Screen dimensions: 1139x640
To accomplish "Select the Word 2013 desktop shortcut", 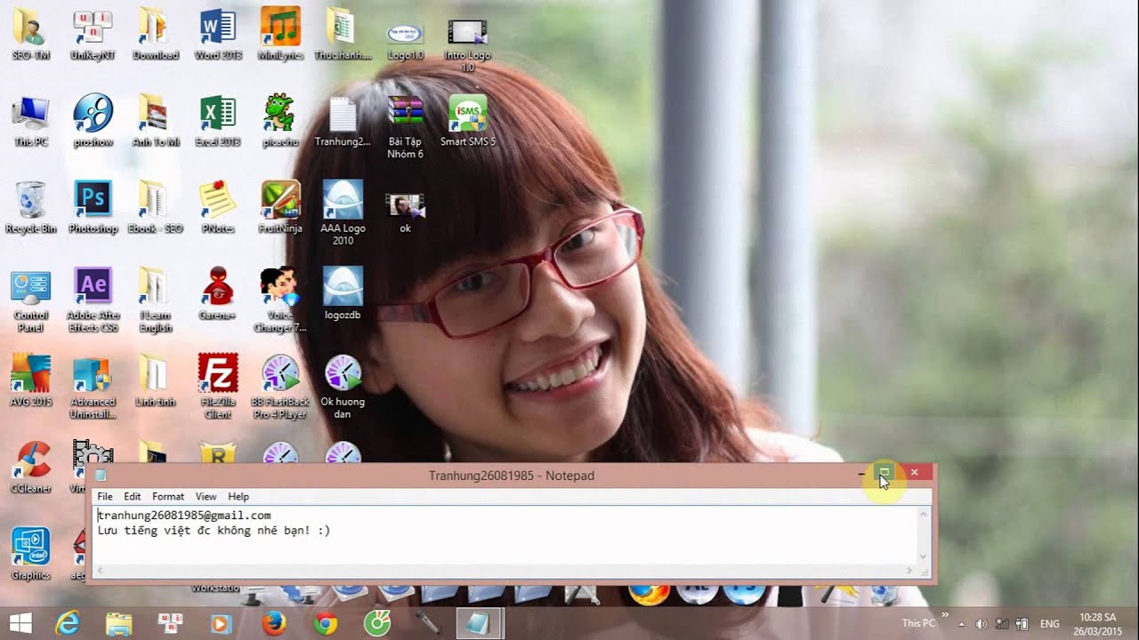I will pyautogui.click(x=218, y=35).
